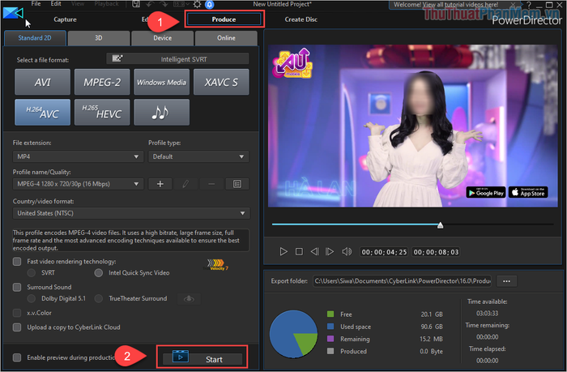Click the PowerDirector logo icon

[x=13, y=14]
